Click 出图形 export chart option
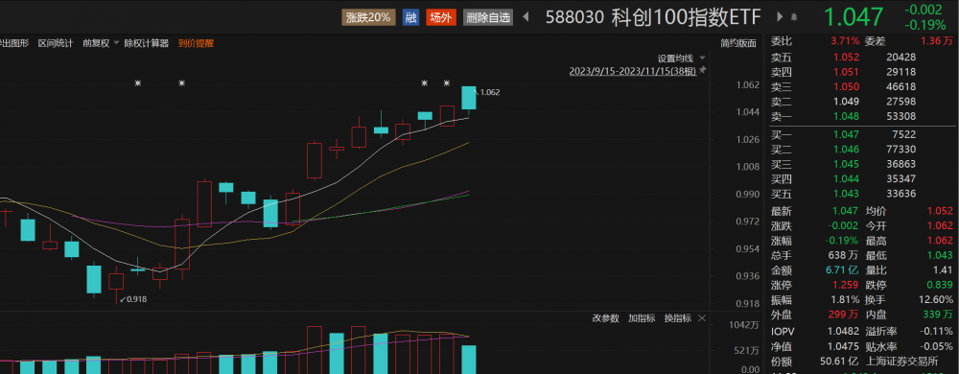 point(14,43)
